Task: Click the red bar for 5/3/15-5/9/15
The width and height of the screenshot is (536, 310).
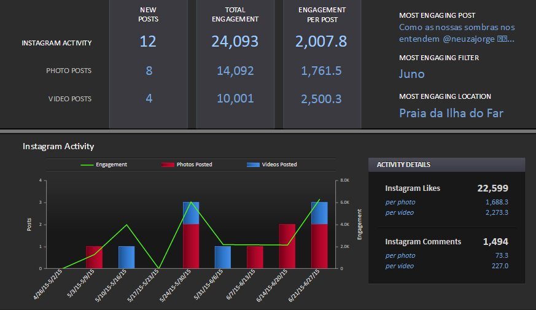Action: coord(94,257)
